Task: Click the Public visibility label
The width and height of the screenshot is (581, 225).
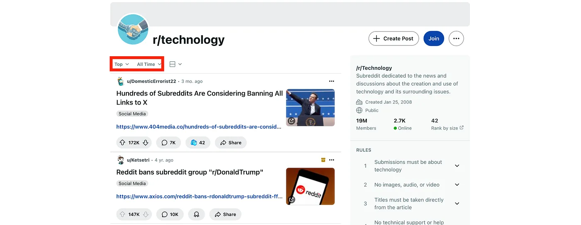Action: 372,110
